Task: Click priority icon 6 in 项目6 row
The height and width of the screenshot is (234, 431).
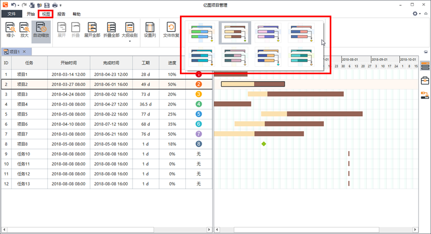Action: (x=198, y=124)
